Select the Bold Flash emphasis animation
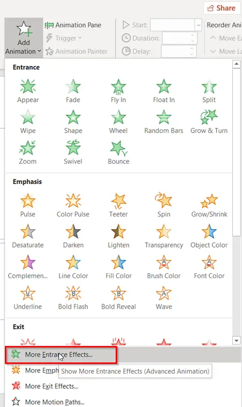242x407 pixels. point(73,297)
